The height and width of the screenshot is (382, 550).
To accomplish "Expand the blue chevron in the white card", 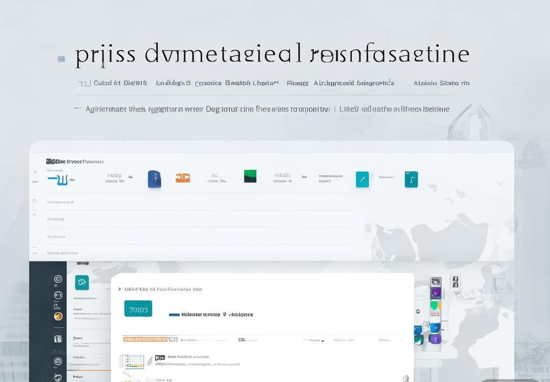I will 120,289.
